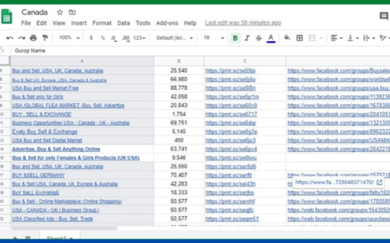Open the zoom 100% dropdown

pyautogui.click(x=69, y=38)
